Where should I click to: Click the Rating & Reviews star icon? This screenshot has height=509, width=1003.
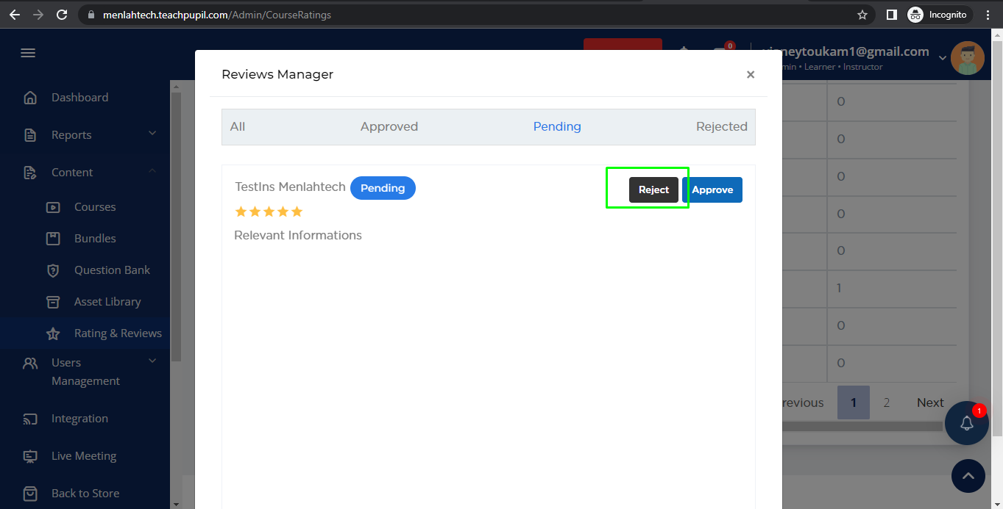53,333
